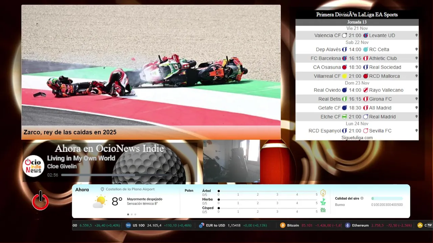Click the Real Madrid crest
This screenshot has height=243, width=433.
coord(365,117)
